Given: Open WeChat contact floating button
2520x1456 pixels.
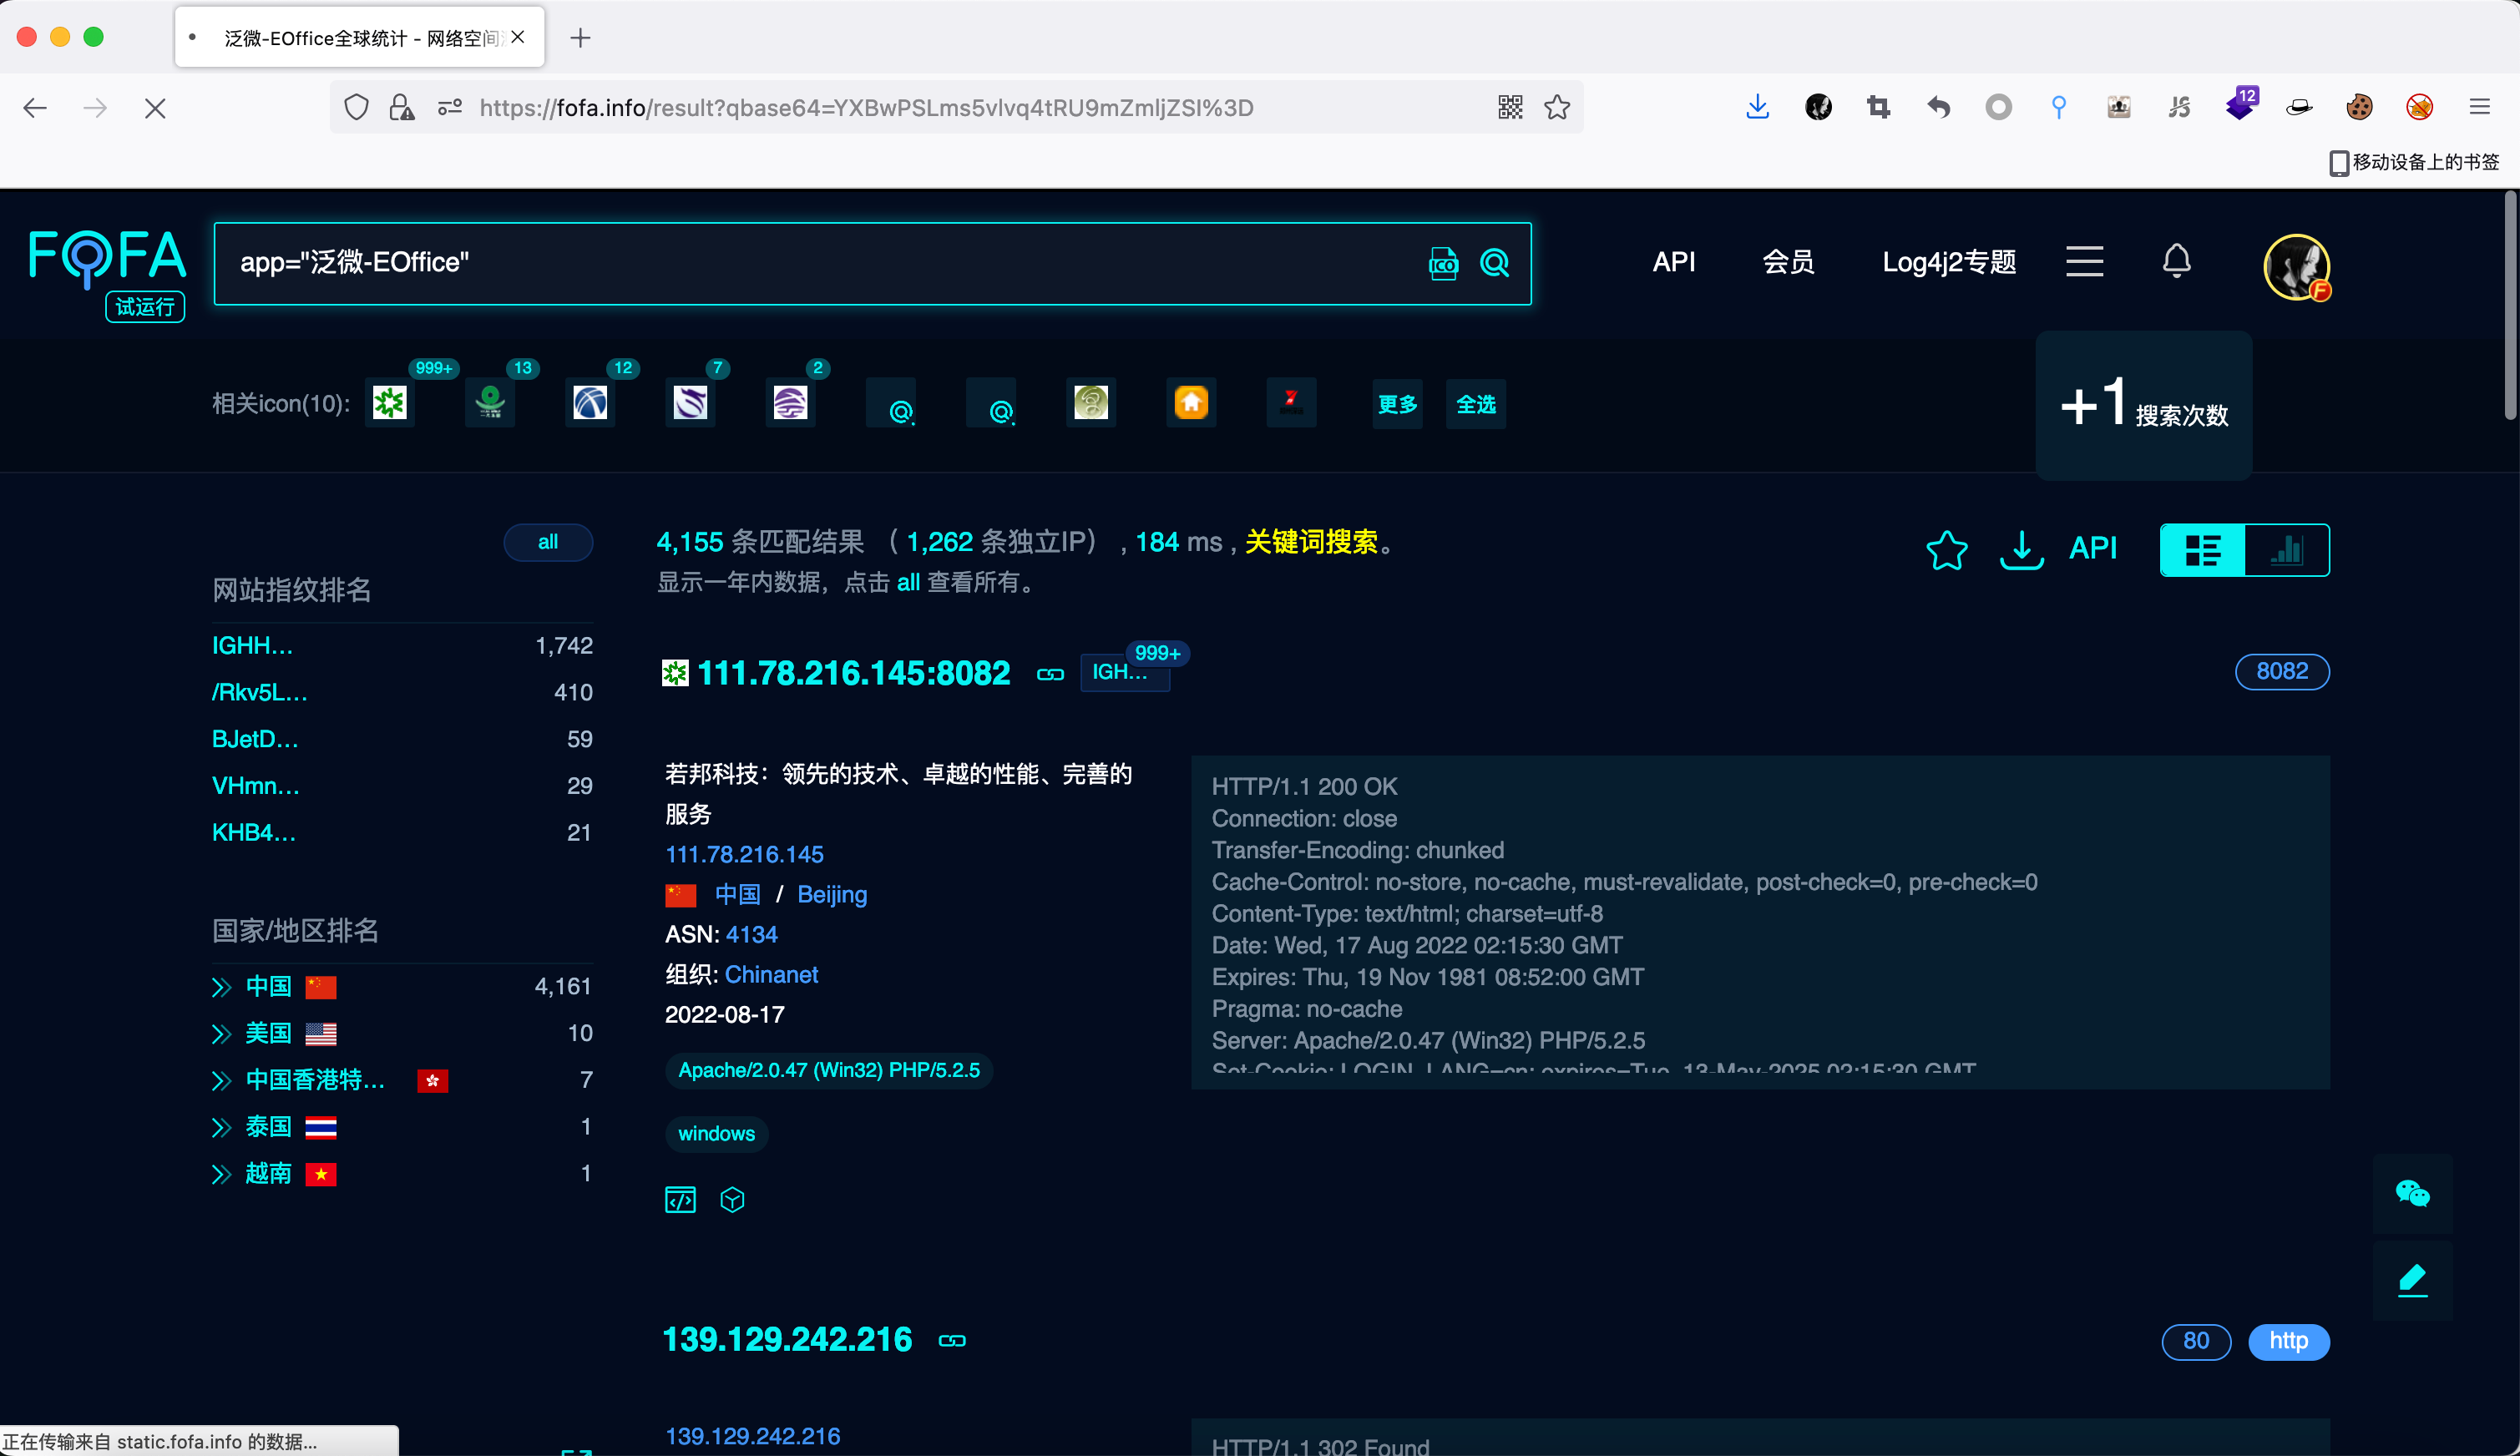Looking at the screenshot, I should point(2412,1193).
